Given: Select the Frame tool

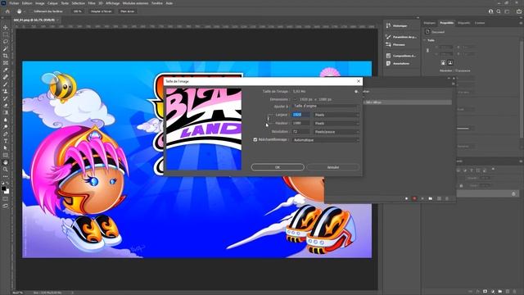Looking at the screenshot, I should [6, 63].
